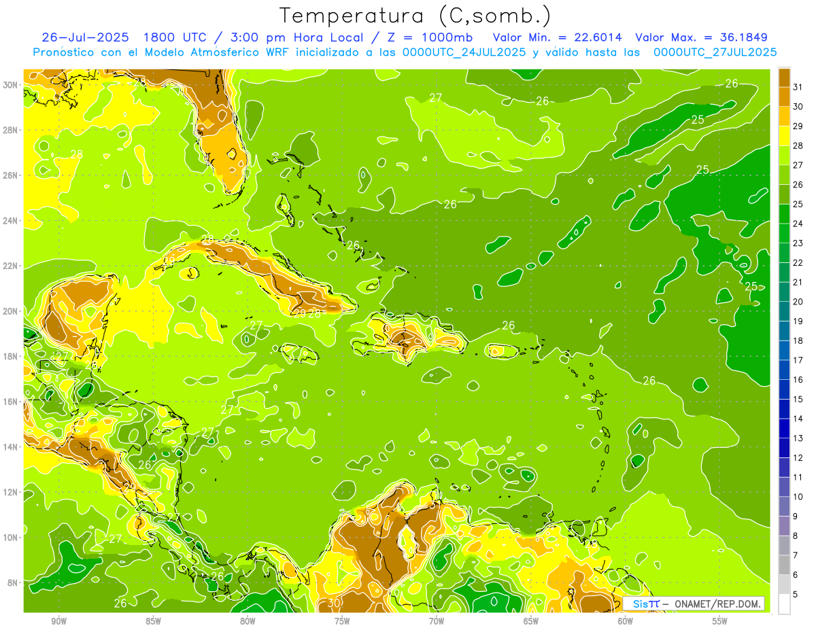Click the "55W" longitude label
Image resolution: width=816 pixels, height=630 pixels.
click(720, 622)
